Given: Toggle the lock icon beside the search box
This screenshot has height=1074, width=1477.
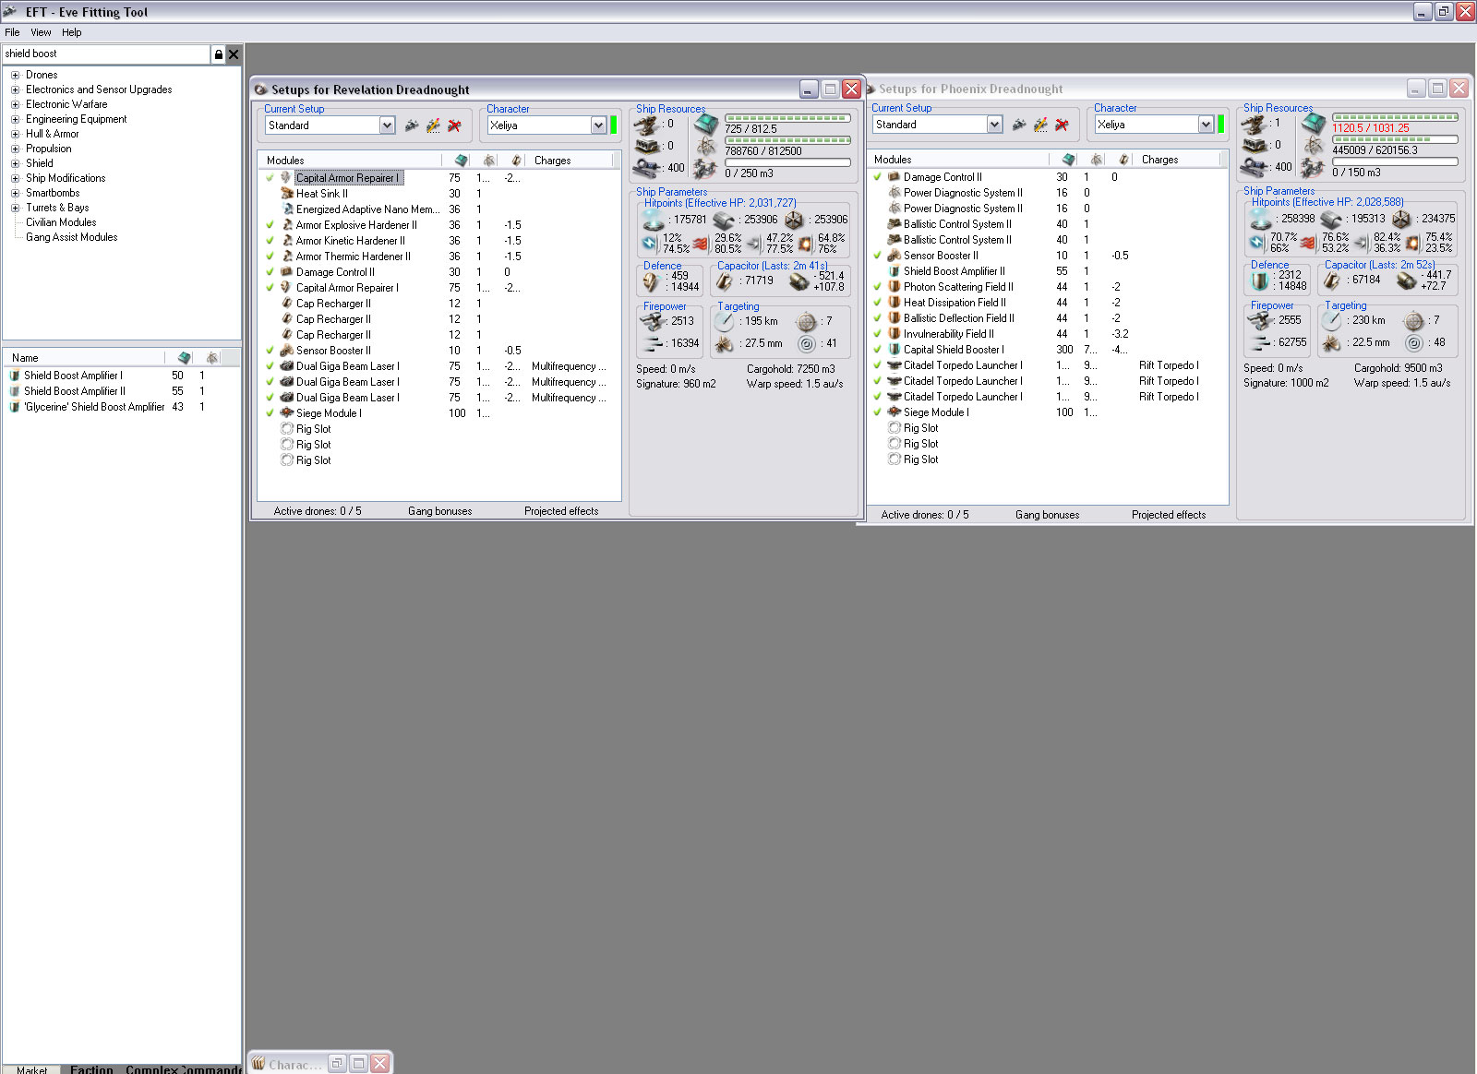Looking at the screenshot, I should pyautogui.click(x=218, y=54).
